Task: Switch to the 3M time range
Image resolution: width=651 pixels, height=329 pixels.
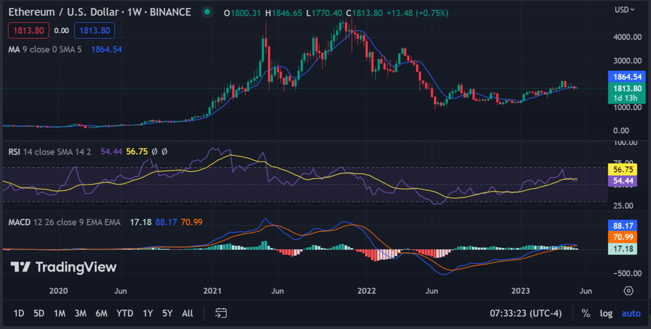Action: 80,313
